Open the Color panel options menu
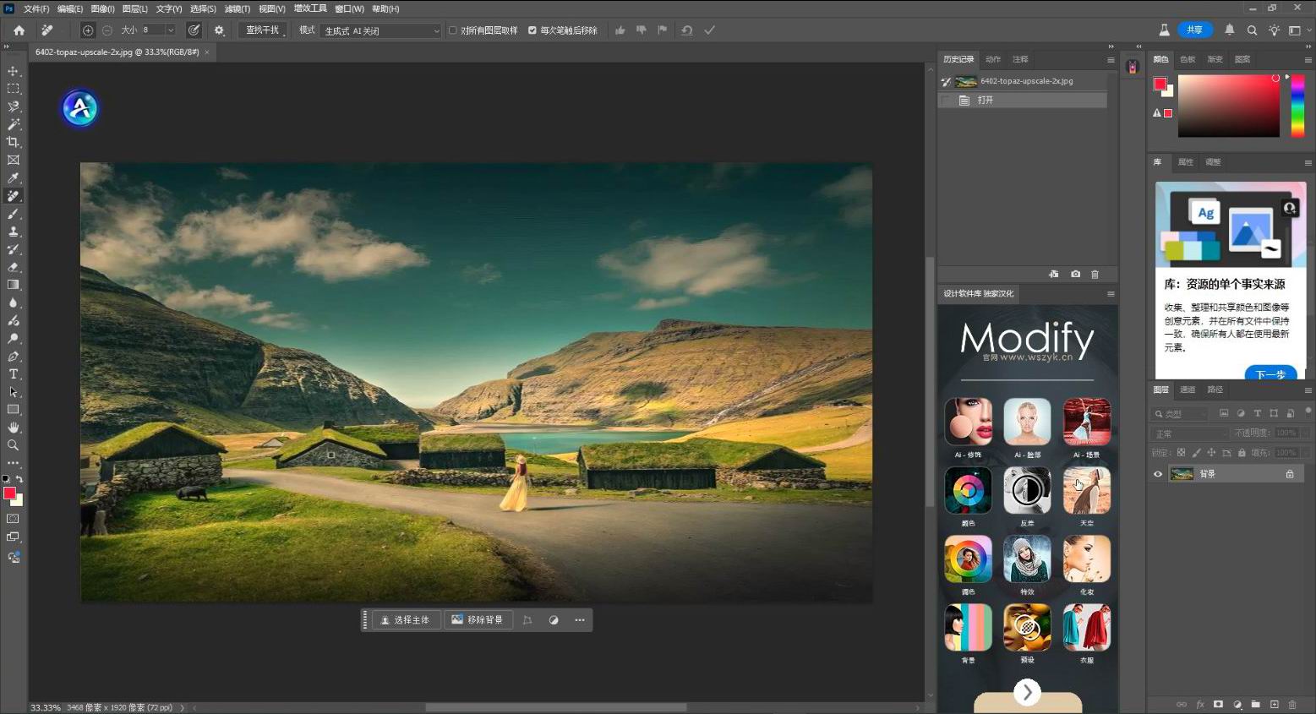1316x714 pixels. pos(1308,60)
